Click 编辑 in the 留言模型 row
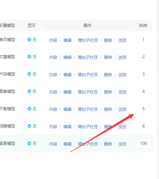The image size is (159, 179). pyautogui.click(x=67, y=144)
